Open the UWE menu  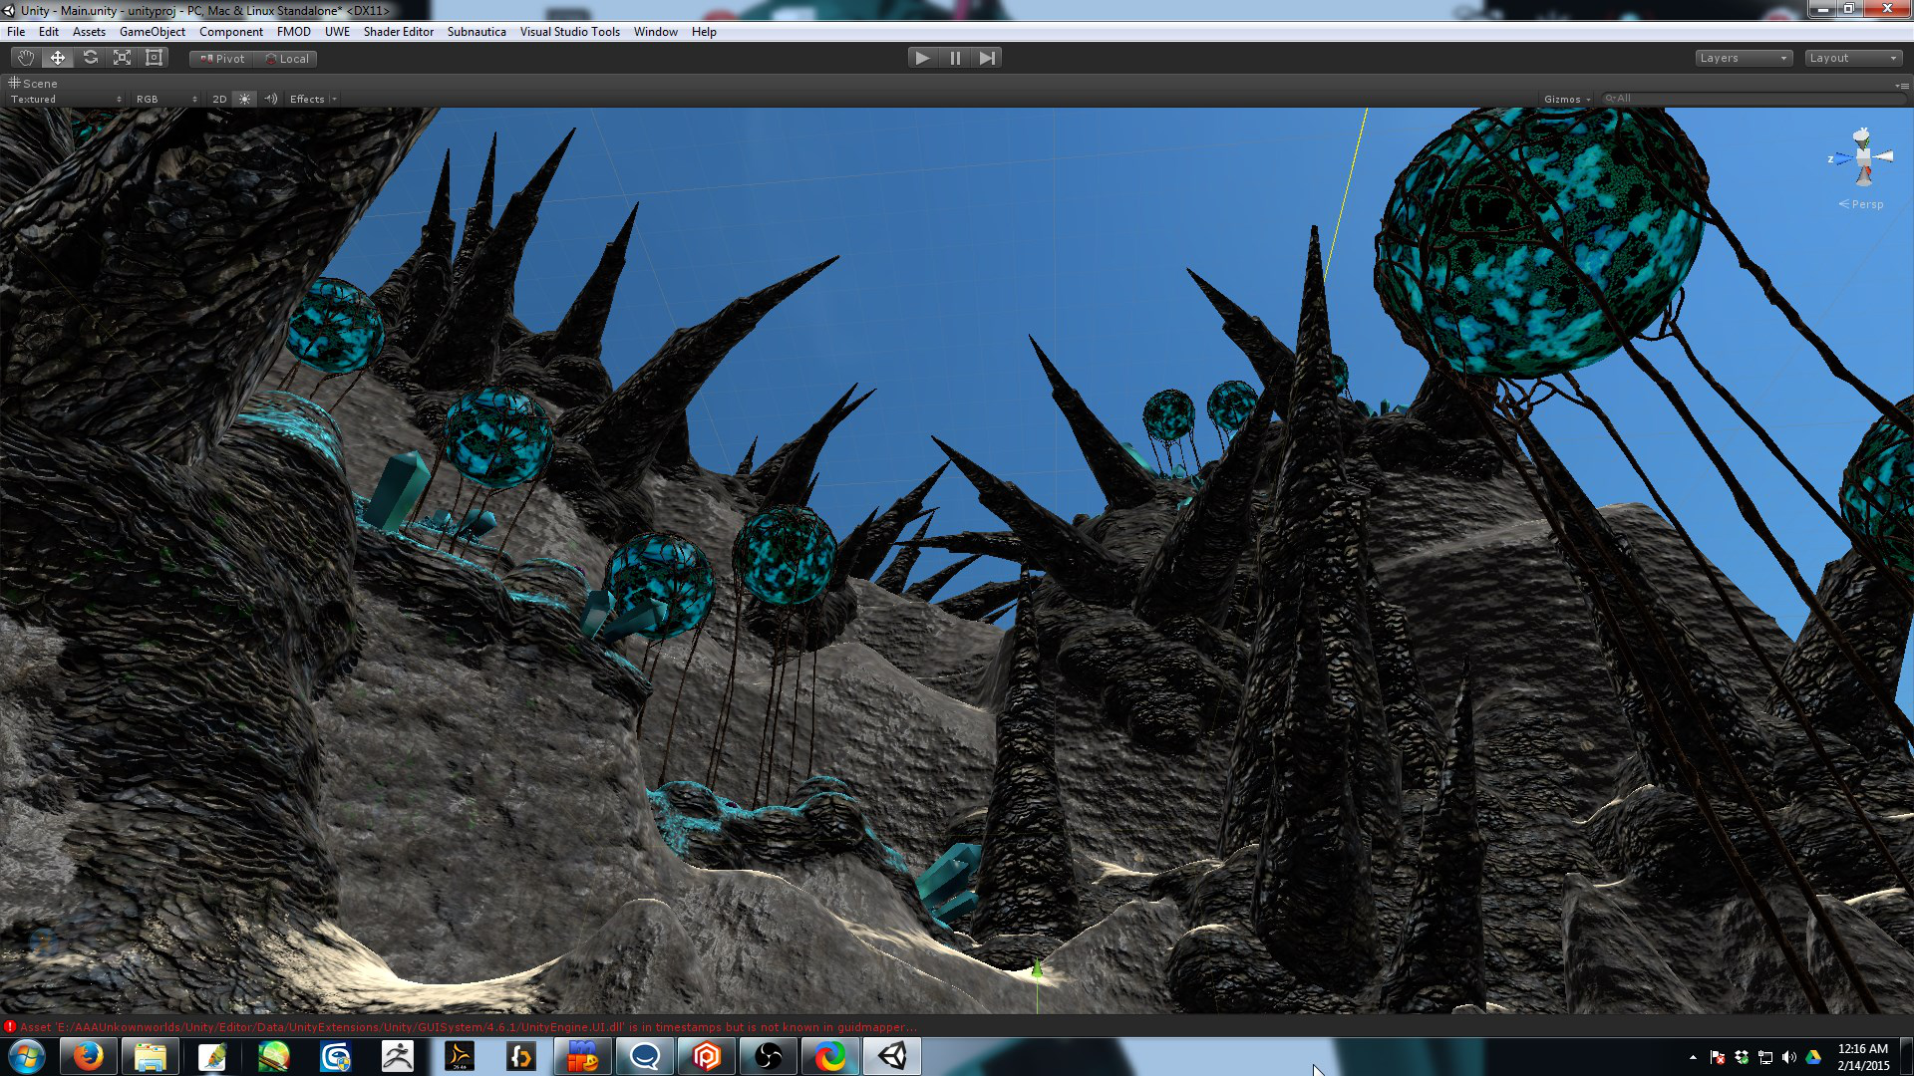337,32
